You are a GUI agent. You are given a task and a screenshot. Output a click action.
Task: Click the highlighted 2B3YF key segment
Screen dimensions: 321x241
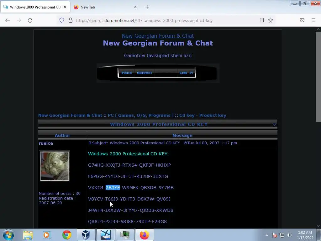point(113,188)
